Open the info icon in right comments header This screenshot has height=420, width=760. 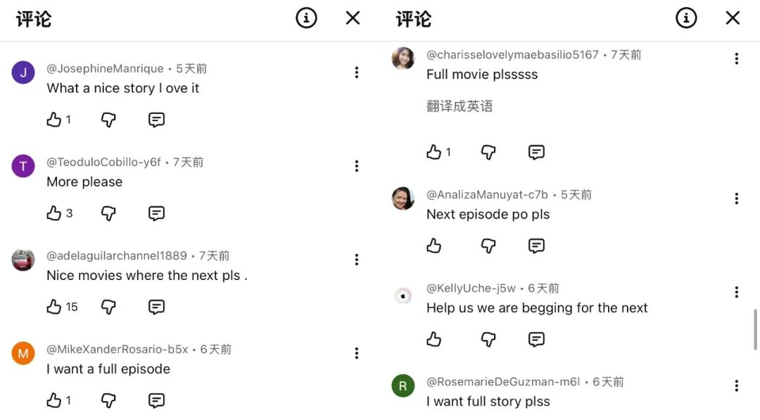[x=686, y=18]
